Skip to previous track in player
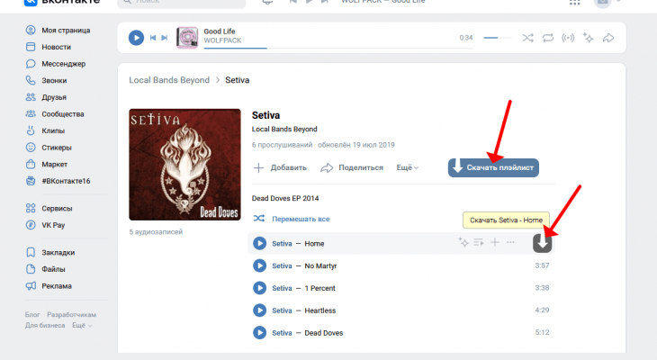The image size is (657, 360). pos(153,38)
